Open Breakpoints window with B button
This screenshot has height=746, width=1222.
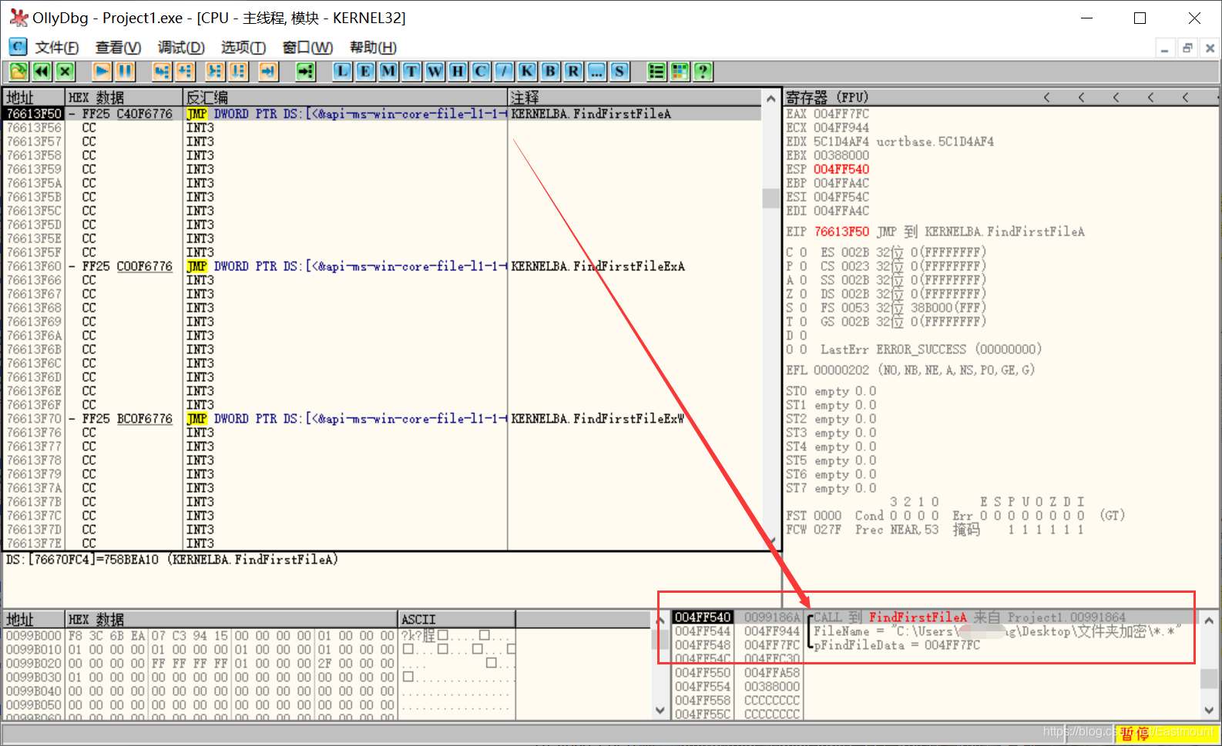(550, 72)
